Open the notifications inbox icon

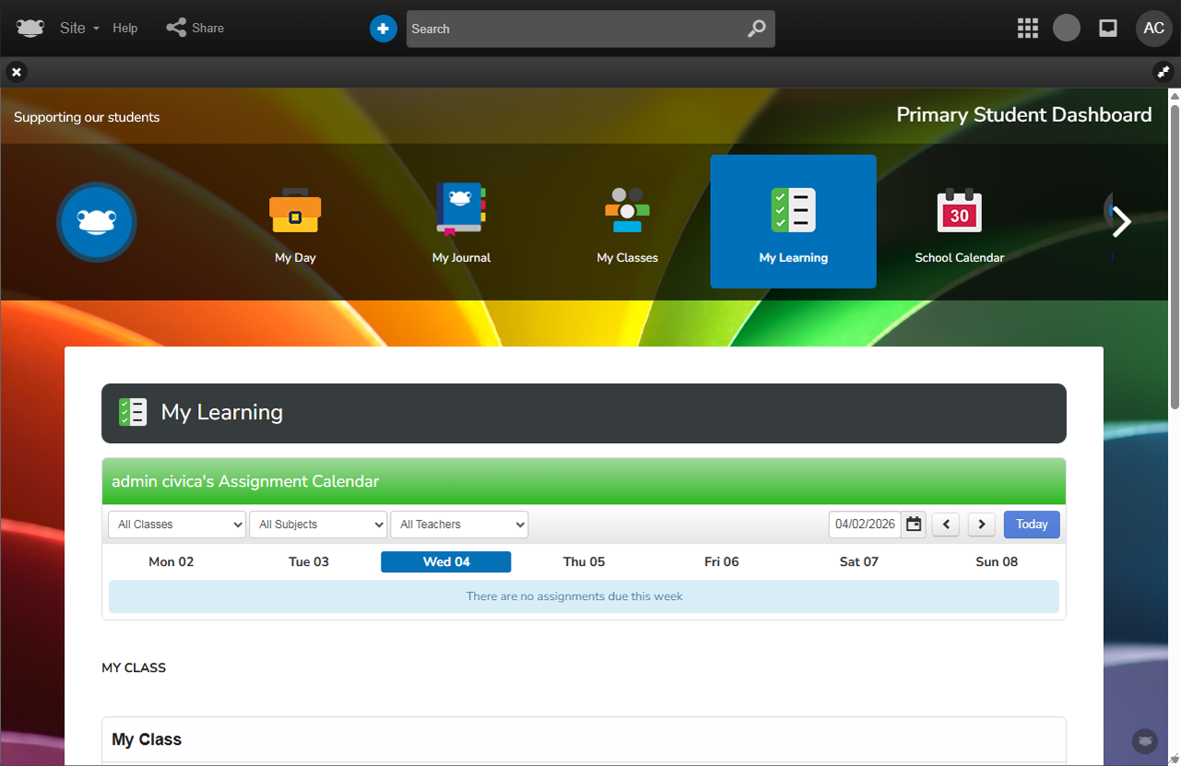[x=1108, y=29]
